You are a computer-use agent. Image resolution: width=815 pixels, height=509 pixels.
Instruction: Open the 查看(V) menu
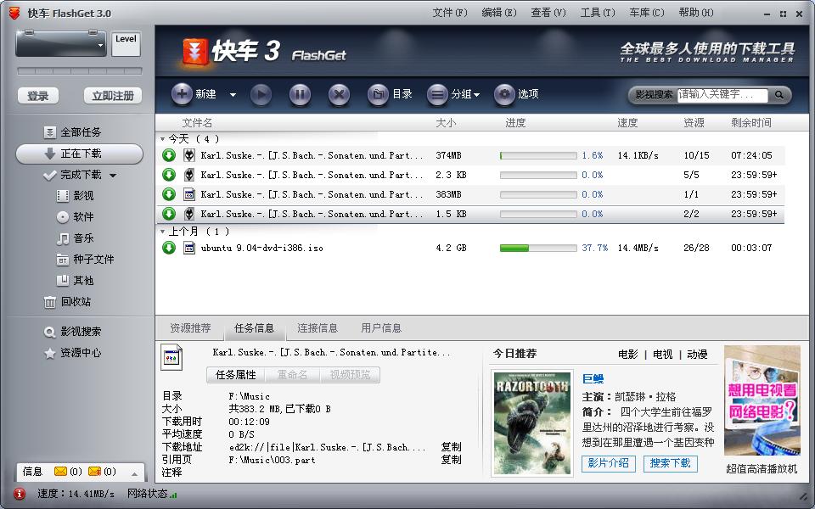[x=548, y=13]
